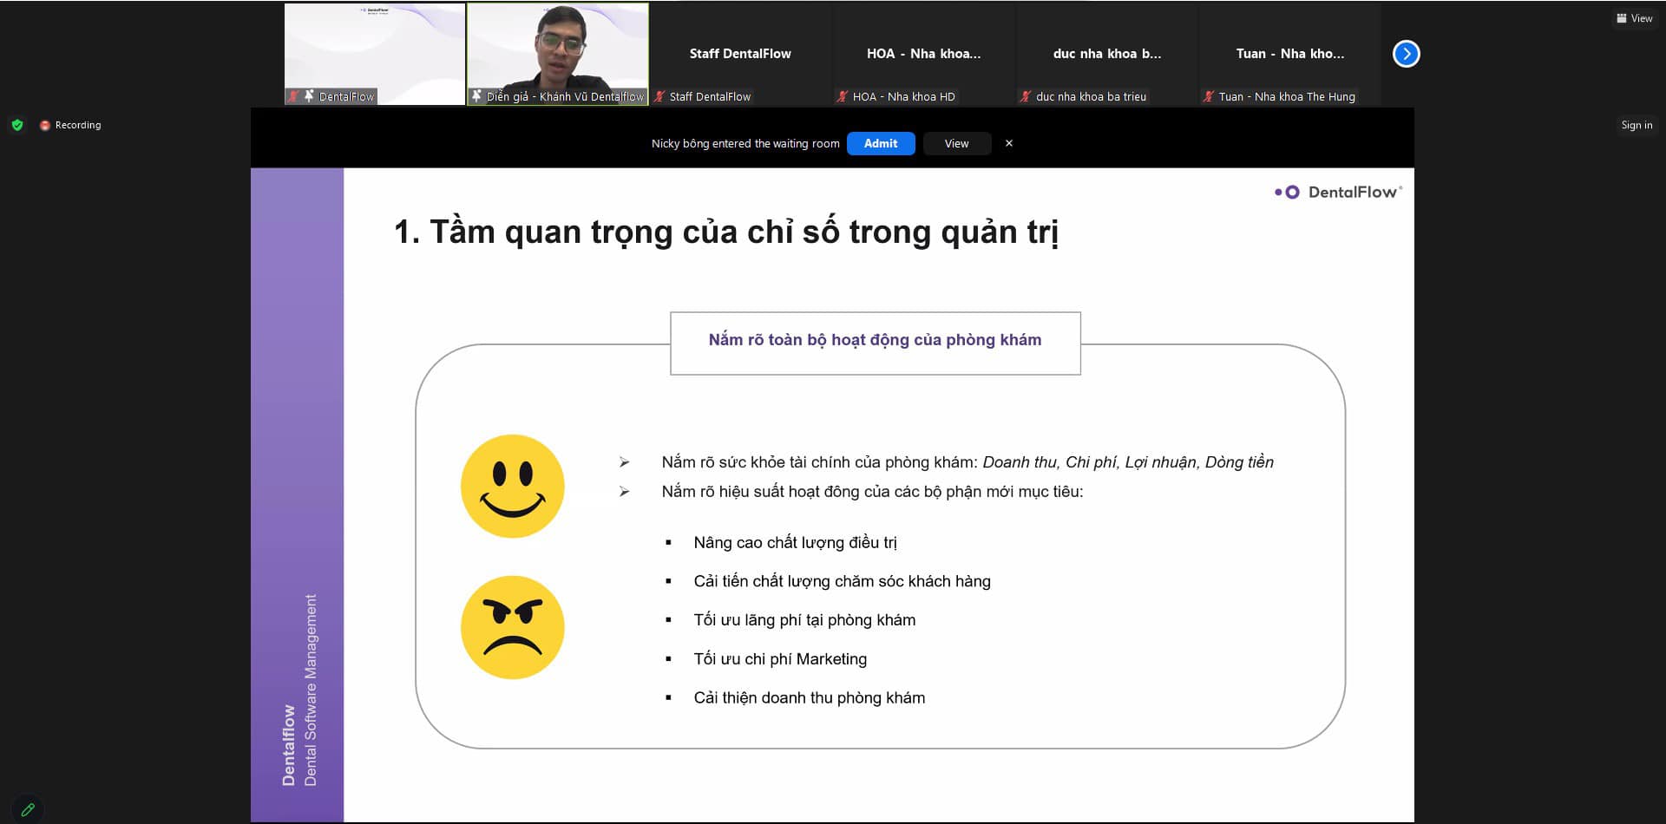Select the Staff DentalFlow participant tile
The image size is (1666, 824).
point(740,54)
